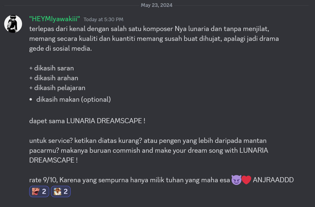Image resolution: width=315 pixels, height=207 pixels.
Task: Click the "Today at 5:30 PM" timestamp
Action: click(103, 19)
